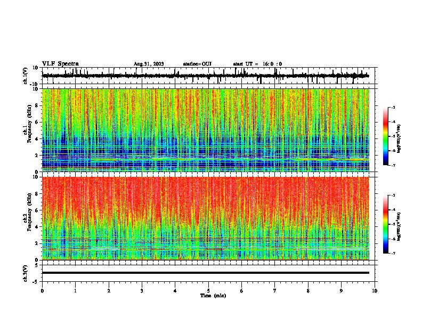Click the ch.1 colorbar log(PSD) unit label
The image size is (422, 326).
[399, 139]
